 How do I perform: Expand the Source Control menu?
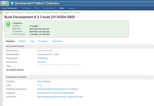(x=50, y=8)
